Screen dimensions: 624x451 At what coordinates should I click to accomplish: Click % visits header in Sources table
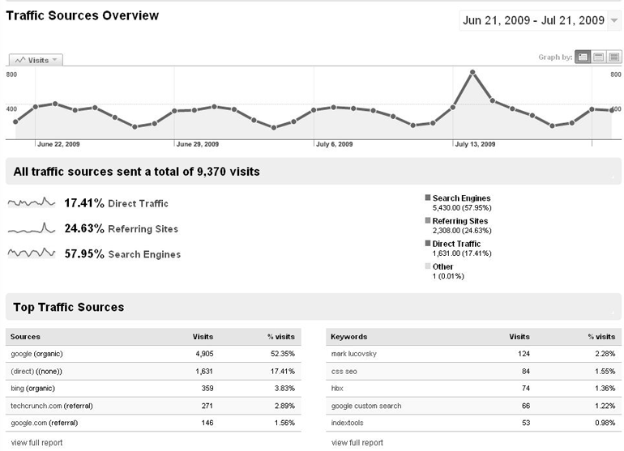281,337
